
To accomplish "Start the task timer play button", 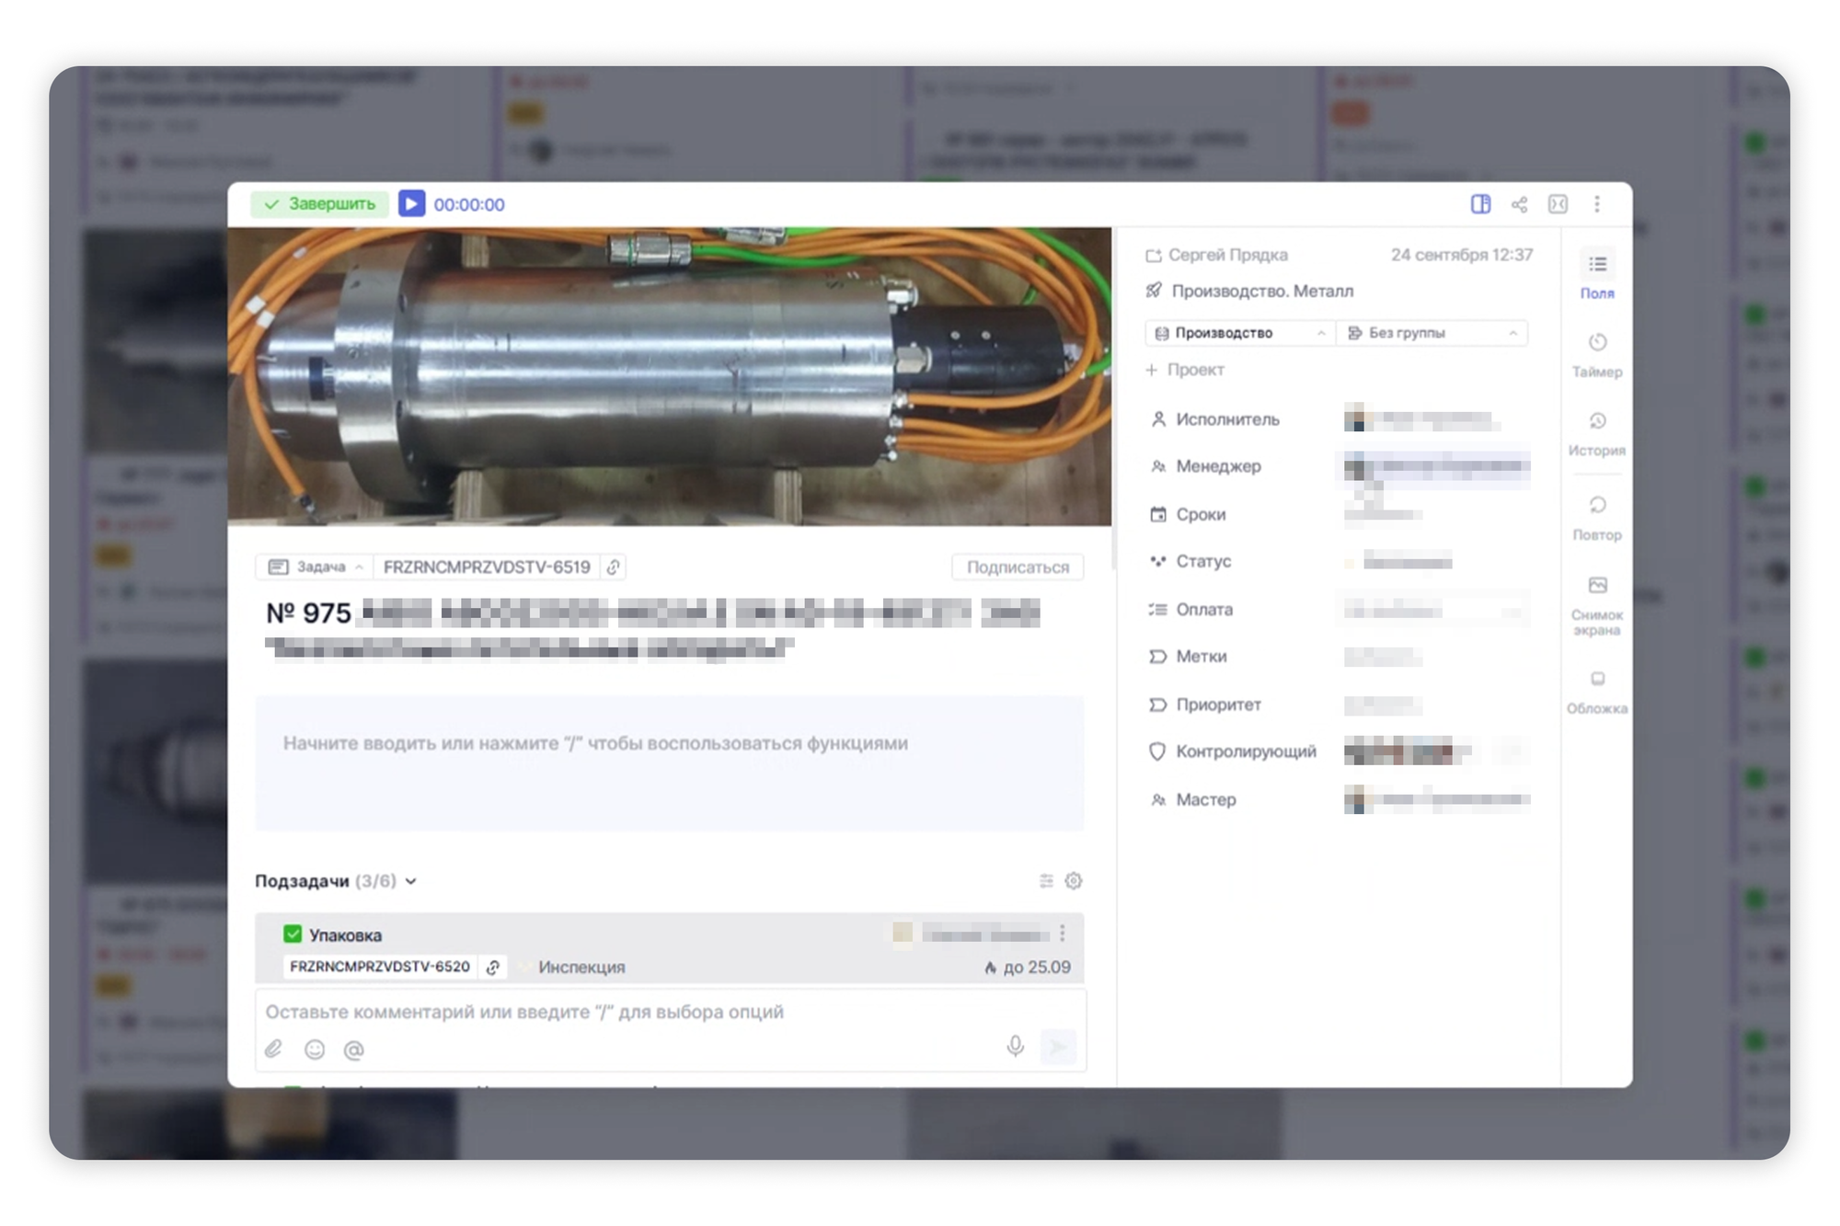I will click(x=411, y=204).
